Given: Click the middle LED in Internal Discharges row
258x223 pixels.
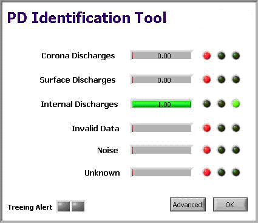Looking at the screenshot, I should [222, 104].
